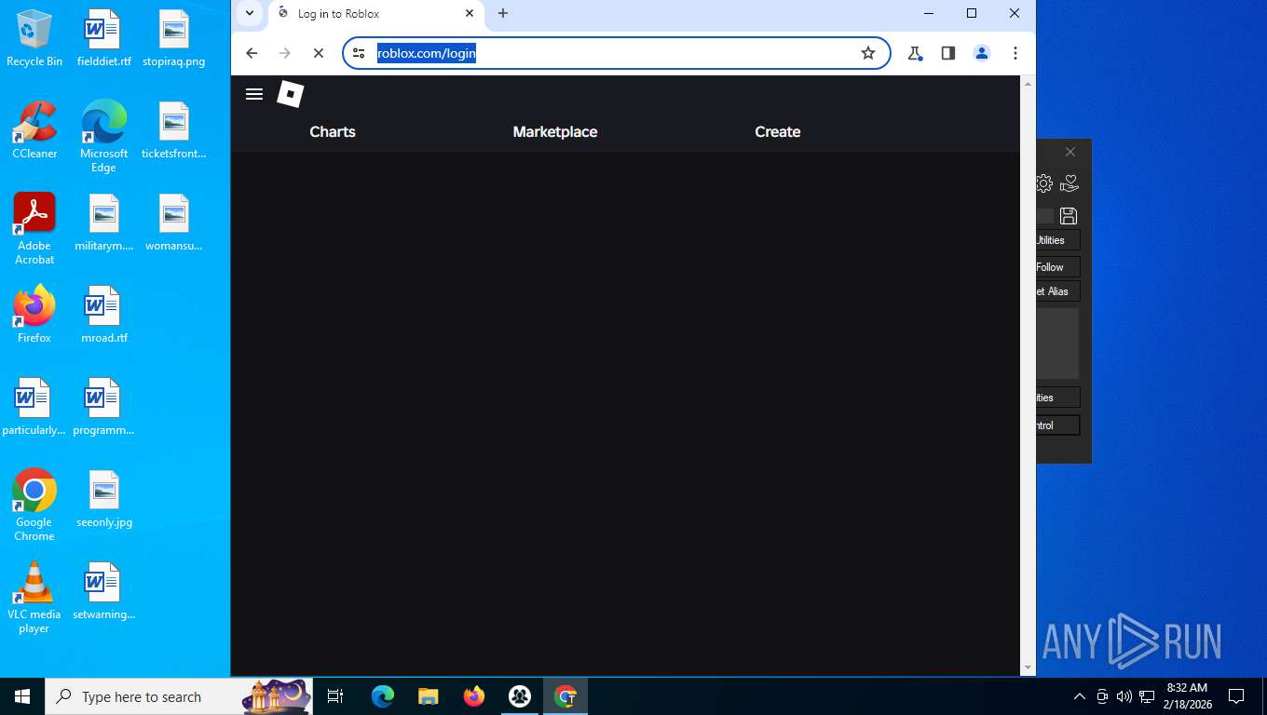
Task: Select the setwarning document file
Action: (x=103, y=591)
